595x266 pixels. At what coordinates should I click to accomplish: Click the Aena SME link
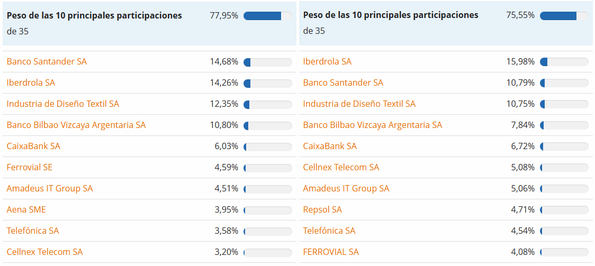(26, 210)
